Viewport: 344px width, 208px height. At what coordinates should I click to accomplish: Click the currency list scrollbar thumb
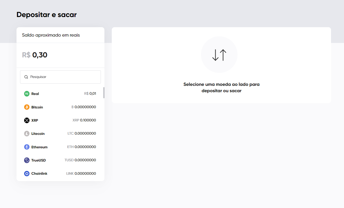point(104,93)
